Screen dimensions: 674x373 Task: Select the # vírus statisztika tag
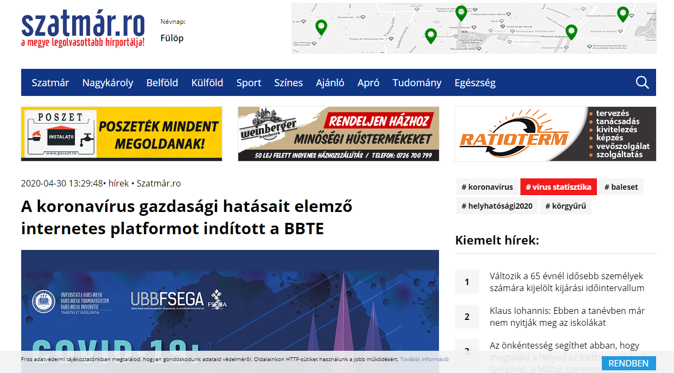click(558, 187)
